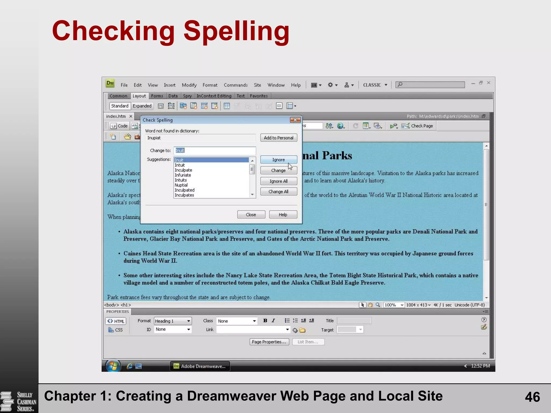551x413 pixels.
Task: Toggle the HTML properties mode
Action: pos(116,321)
